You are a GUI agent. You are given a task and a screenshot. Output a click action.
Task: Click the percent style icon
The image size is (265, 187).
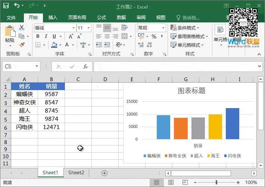pyautogui.click(x=154, y=36)
